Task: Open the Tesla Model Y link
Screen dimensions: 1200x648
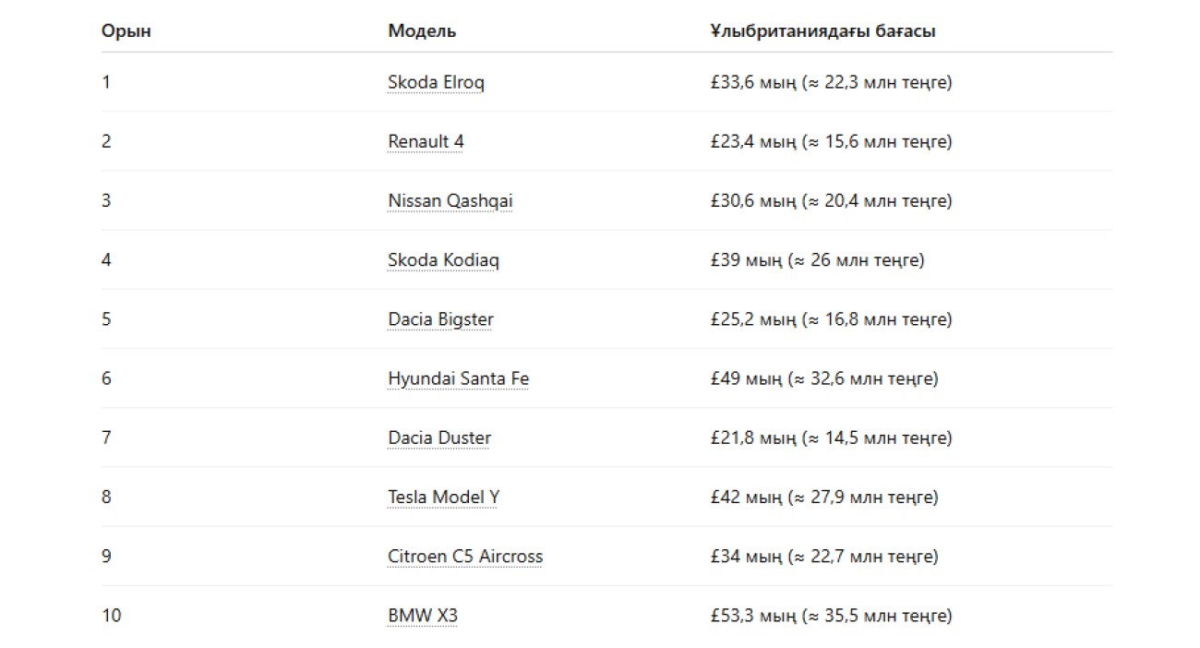Action: point(443,497)
